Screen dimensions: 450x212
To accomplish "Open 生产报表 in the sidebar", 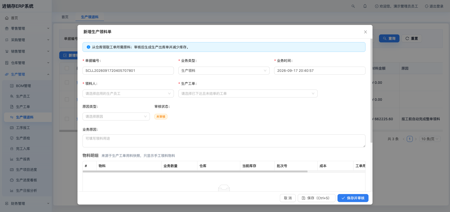I will pyautogui.click(x=28, y=159).
